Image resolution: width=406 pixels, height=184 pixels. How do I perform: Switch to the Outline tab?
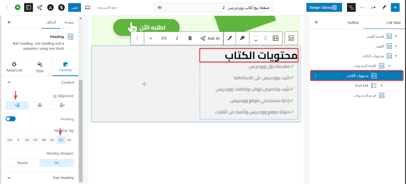tap(353, 23)
